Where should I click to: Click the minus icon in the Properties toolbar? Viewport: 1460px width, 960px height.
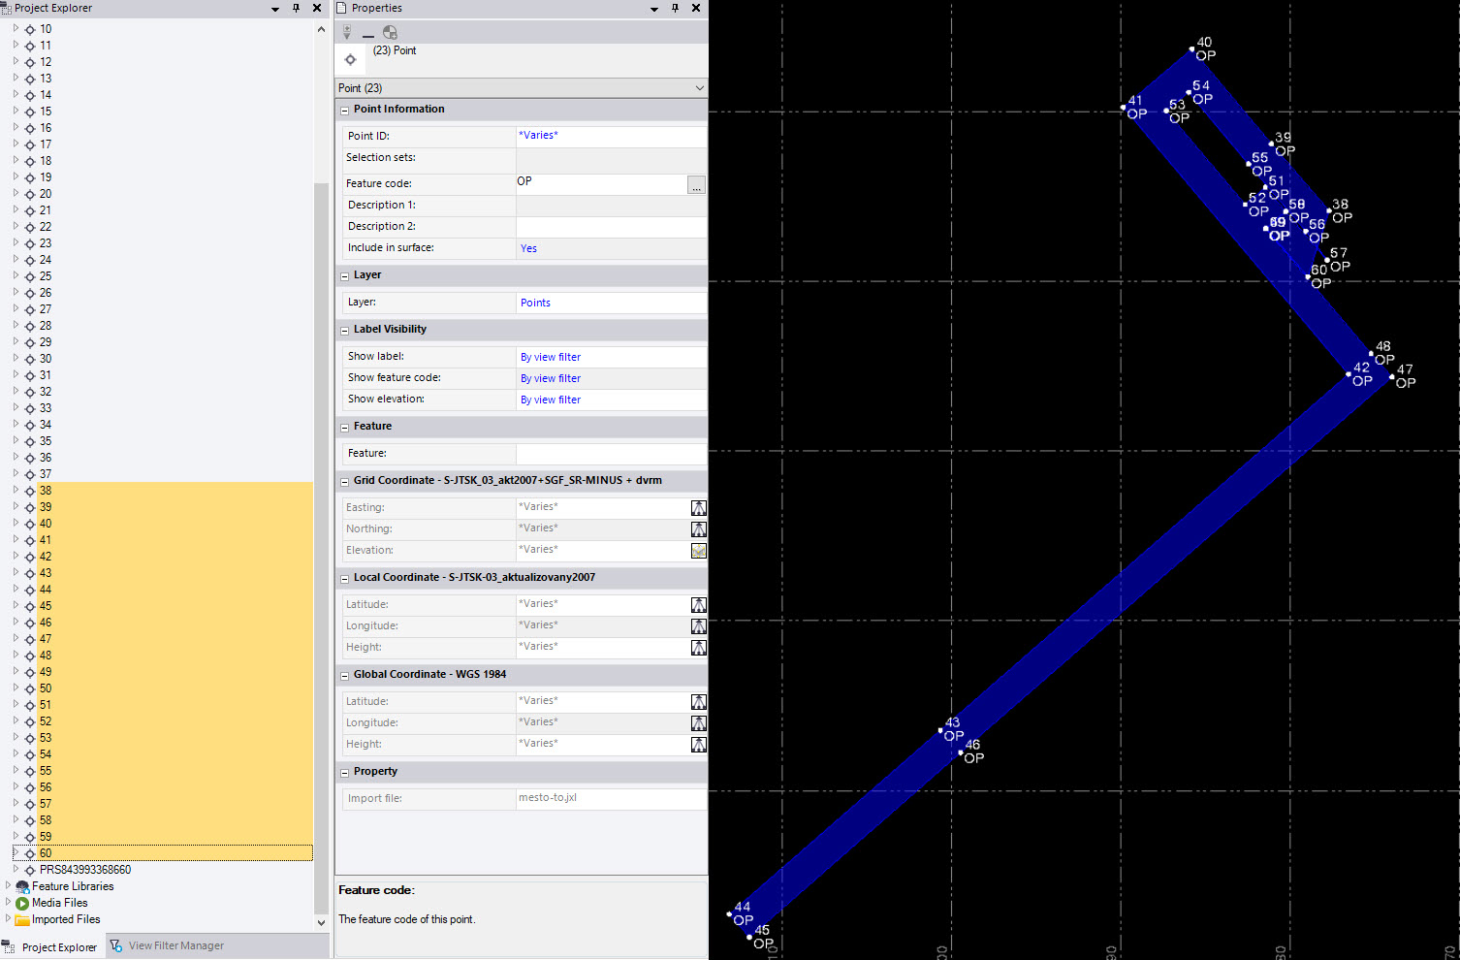coord(367,34)
